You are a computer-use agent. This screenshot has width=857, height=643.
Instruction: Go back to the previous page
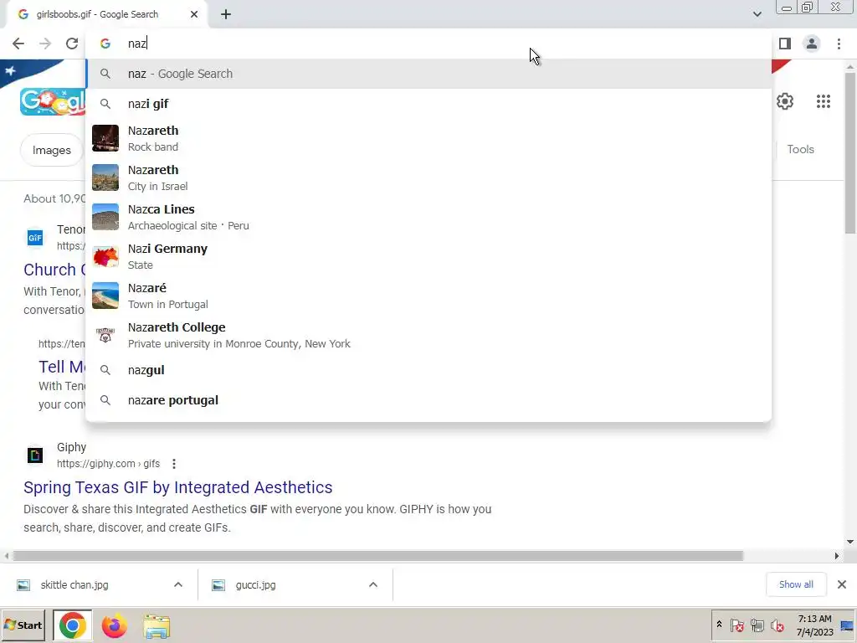click(x=18, y=44)
